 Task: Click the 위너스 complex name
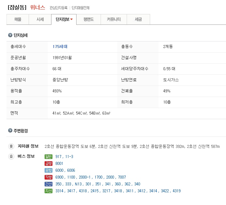click(x=38, y=8)
